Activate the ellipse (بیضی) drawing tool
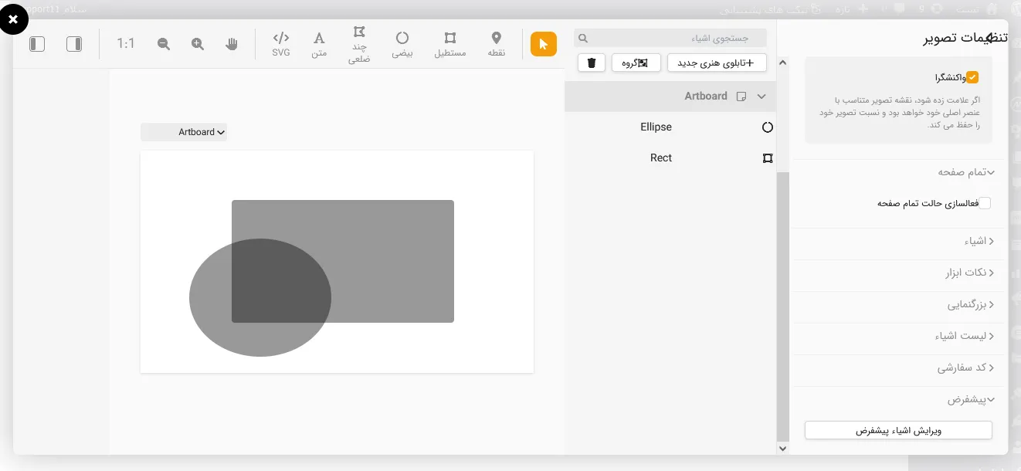 click(402, 44)
